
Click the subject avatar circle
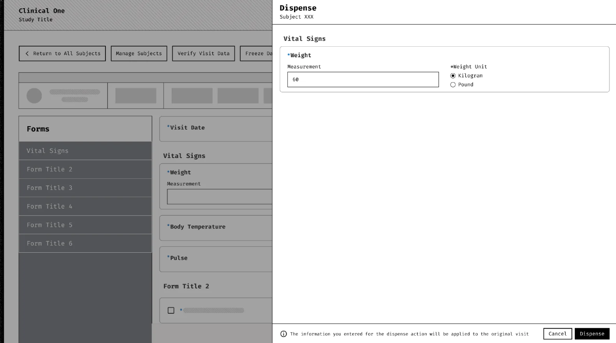click(x=34, y=96)
